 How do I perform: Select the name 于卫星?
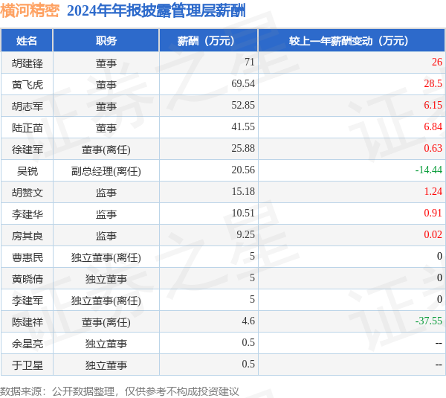[x=28, y=365]
